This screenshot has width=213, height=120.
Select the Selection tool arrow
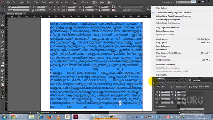click(2, 18)
